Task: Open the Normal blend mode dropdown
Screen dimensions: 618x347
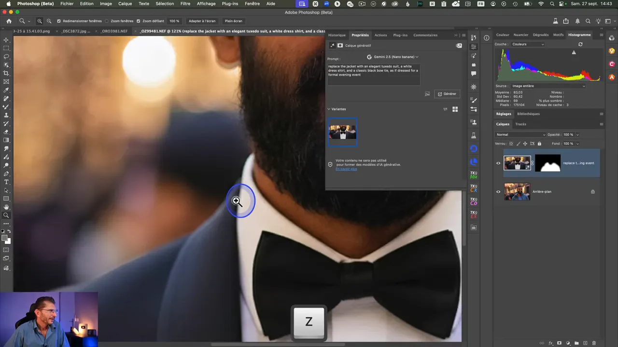Action: [x=520, y=135]
